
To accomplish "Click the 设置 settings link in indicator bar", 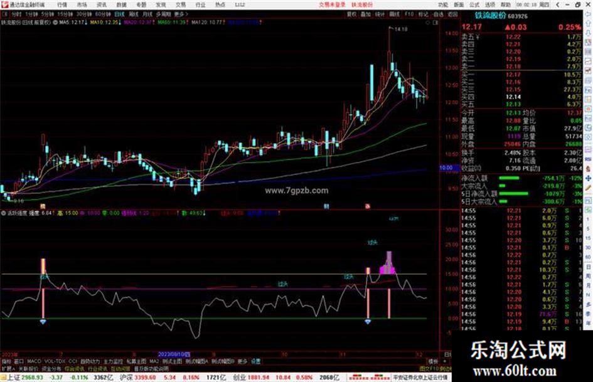I will (x=256, y=361).
